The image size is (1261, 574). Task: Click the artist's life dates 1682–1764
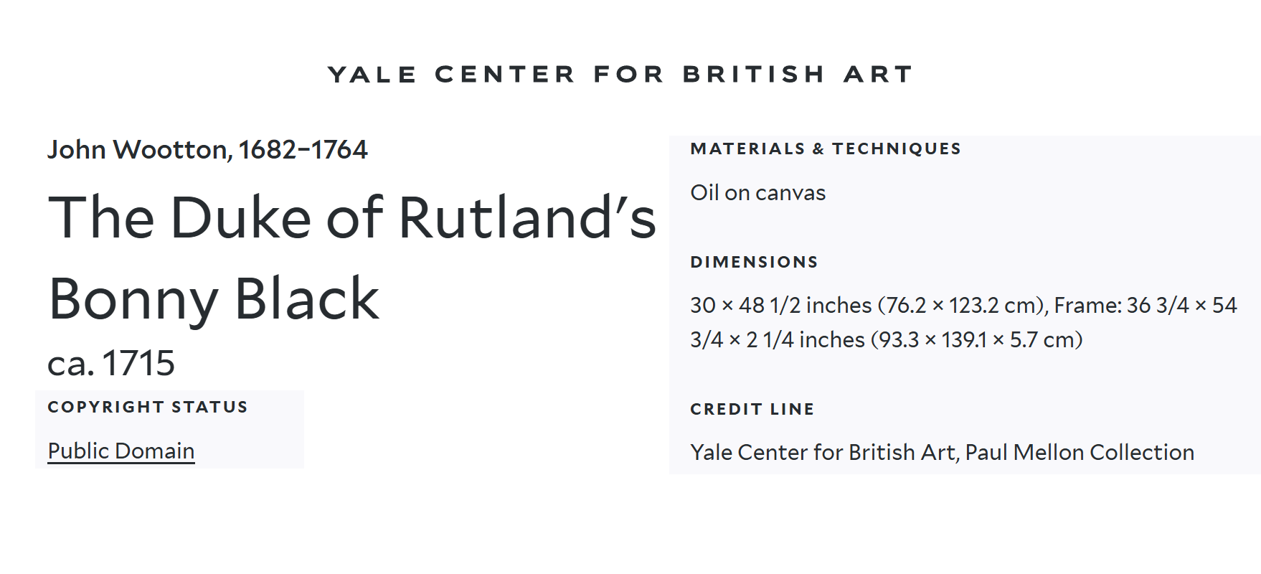point(303,150)
